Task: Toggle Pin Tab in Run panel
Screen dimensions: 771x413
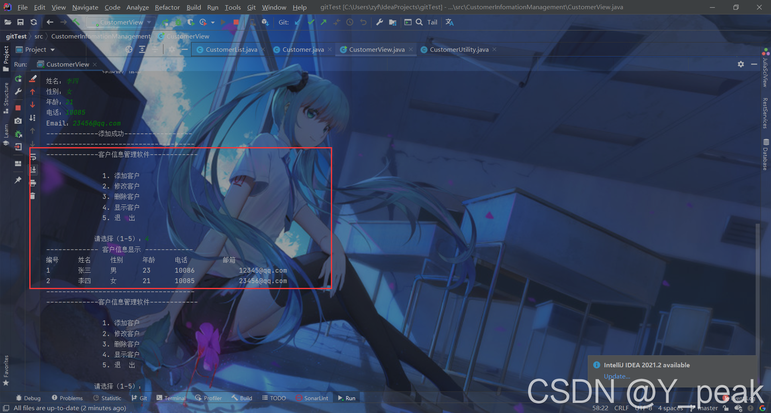Action: [18, 180]
